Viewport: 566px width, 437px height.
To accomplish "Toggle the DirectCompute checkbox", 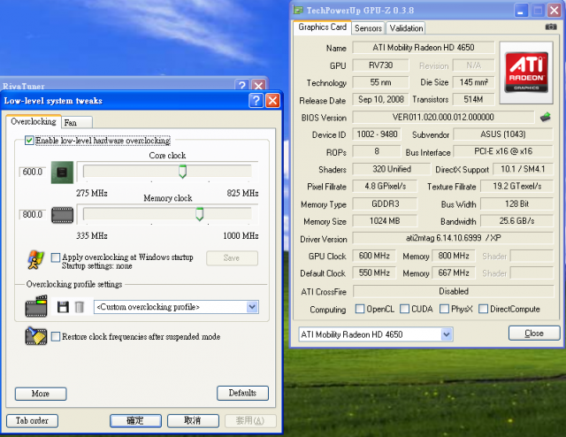I will click(483, 309).
